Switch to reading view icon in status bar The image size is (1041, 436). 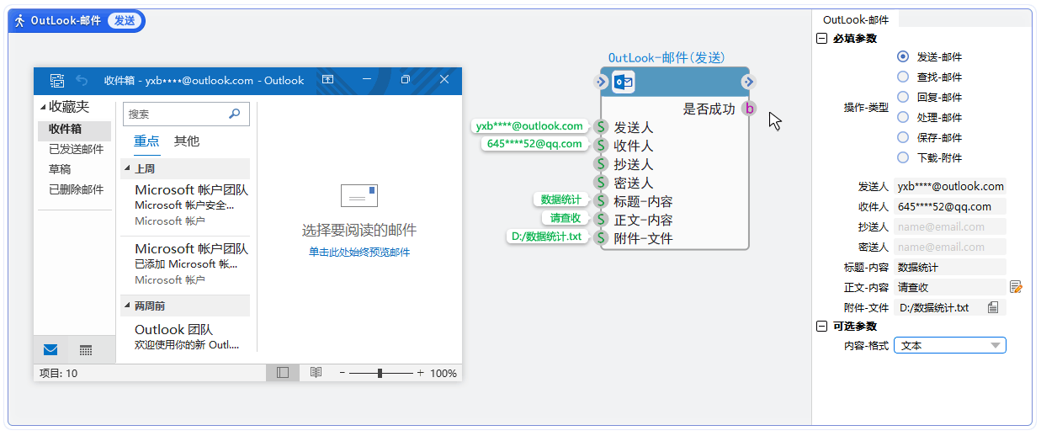pyautogui.click(x=316, y=372)
